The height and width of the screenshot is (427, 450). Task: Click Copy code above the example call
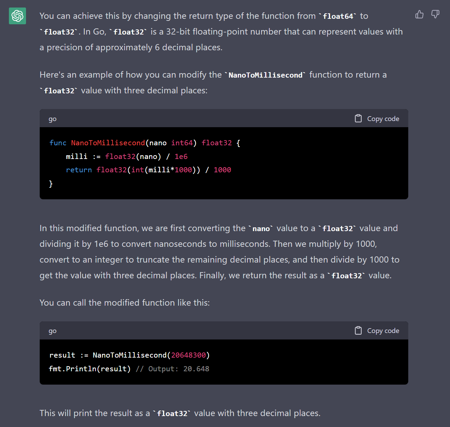pos(383,330)
